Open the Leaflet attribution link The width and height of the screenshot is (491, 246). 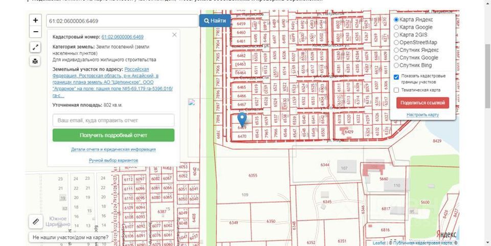tap(379, 243)
